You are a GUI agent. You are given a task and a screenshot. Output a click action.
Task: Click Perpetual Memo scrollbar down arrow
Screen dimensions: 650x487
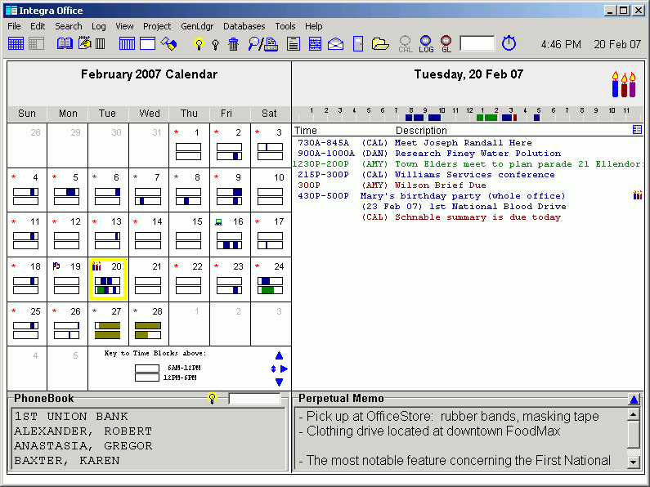[x=634, y=462]
